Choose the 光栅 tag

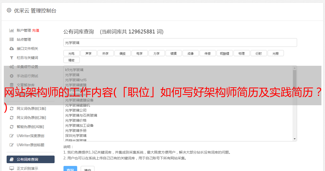[275, 53]
